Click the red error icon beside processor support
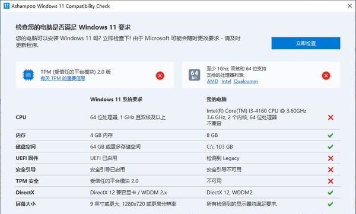 click(x=326, y=75)
